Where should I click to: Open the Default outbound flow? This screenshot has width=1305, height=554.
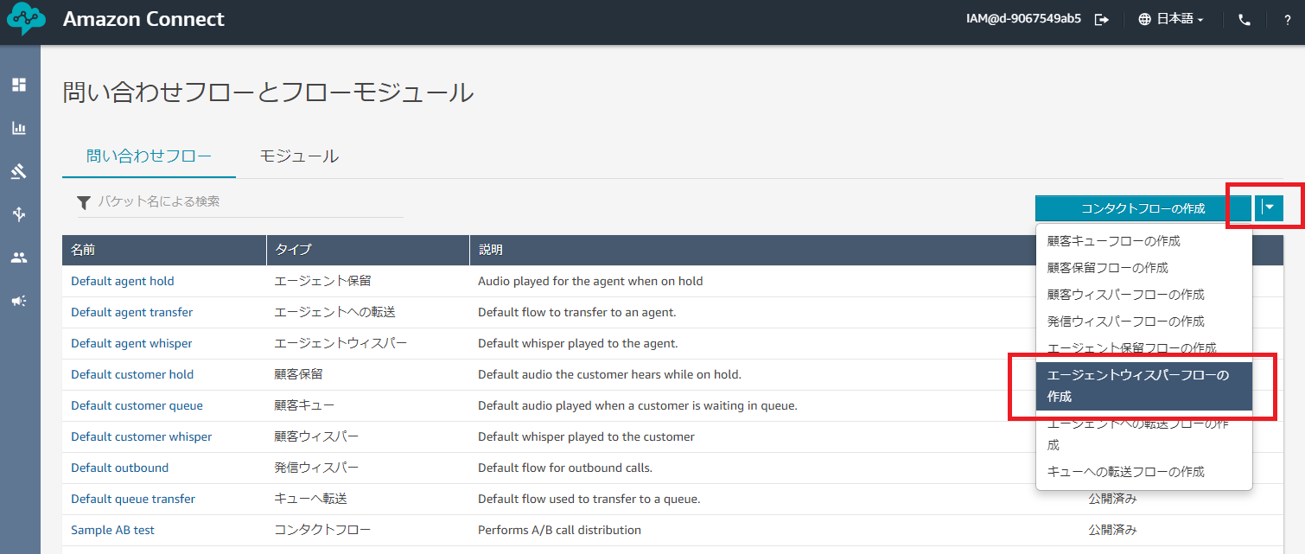[120, 468]
